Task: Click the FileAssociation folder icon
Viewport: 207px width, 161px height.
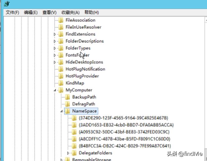Action: [x=61, y=20]
